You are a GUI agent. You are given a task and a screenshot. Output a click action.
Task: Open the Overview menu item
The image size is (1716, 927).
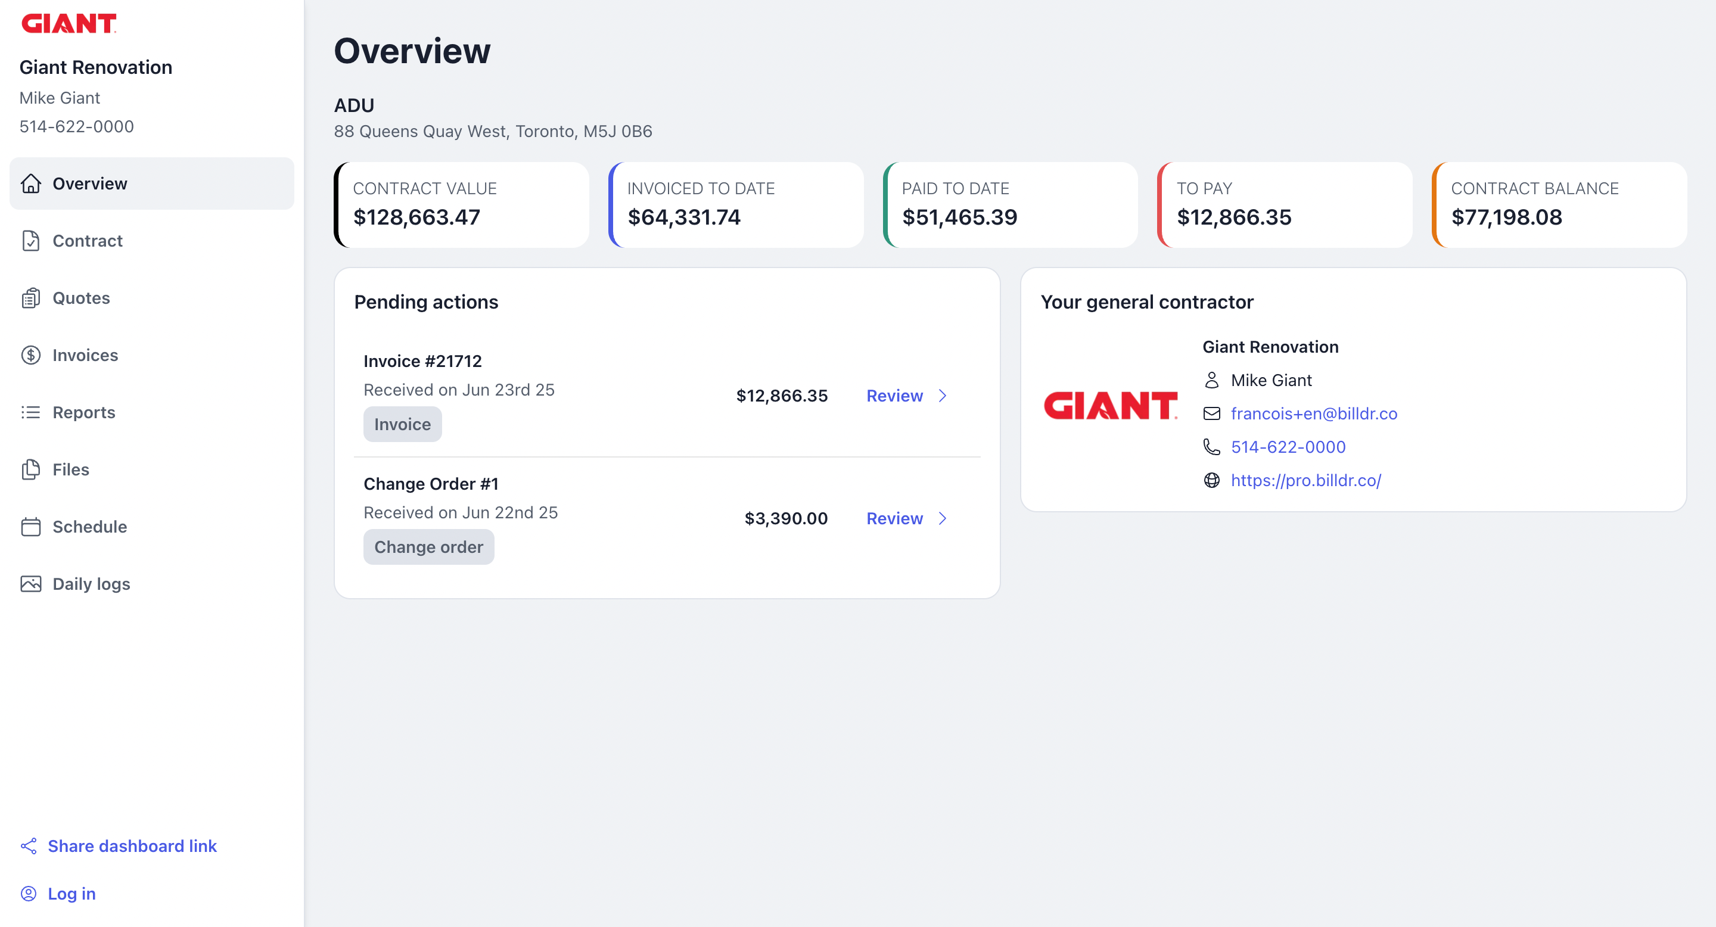(x=152, y=183)
